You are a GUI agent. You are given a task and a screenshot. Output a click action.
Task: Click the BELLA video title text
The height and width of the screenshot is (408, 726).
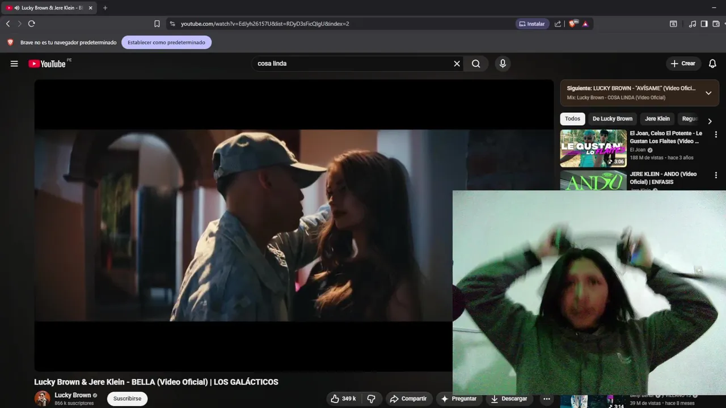click(156, 382)
